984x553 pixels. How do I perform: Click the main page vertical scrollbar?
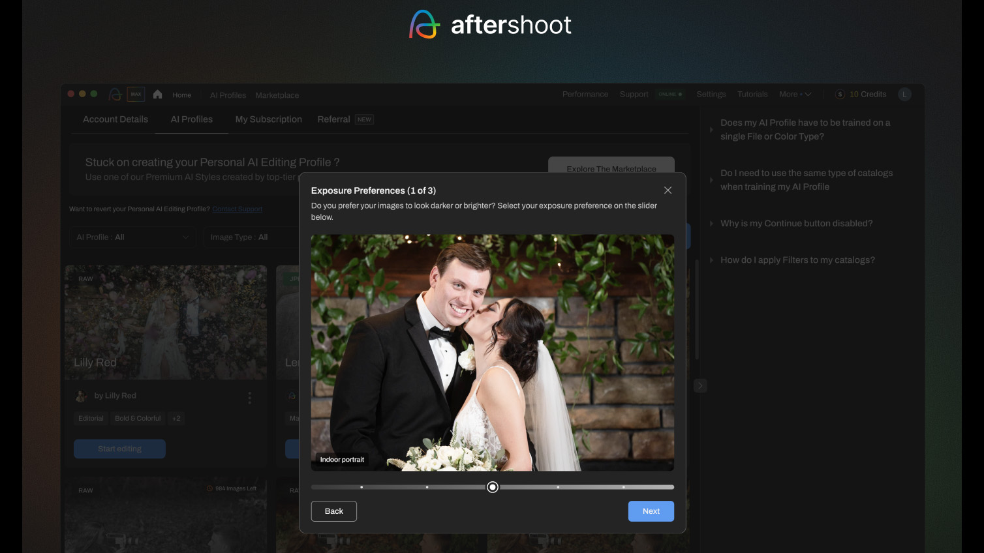coord(697,310)
